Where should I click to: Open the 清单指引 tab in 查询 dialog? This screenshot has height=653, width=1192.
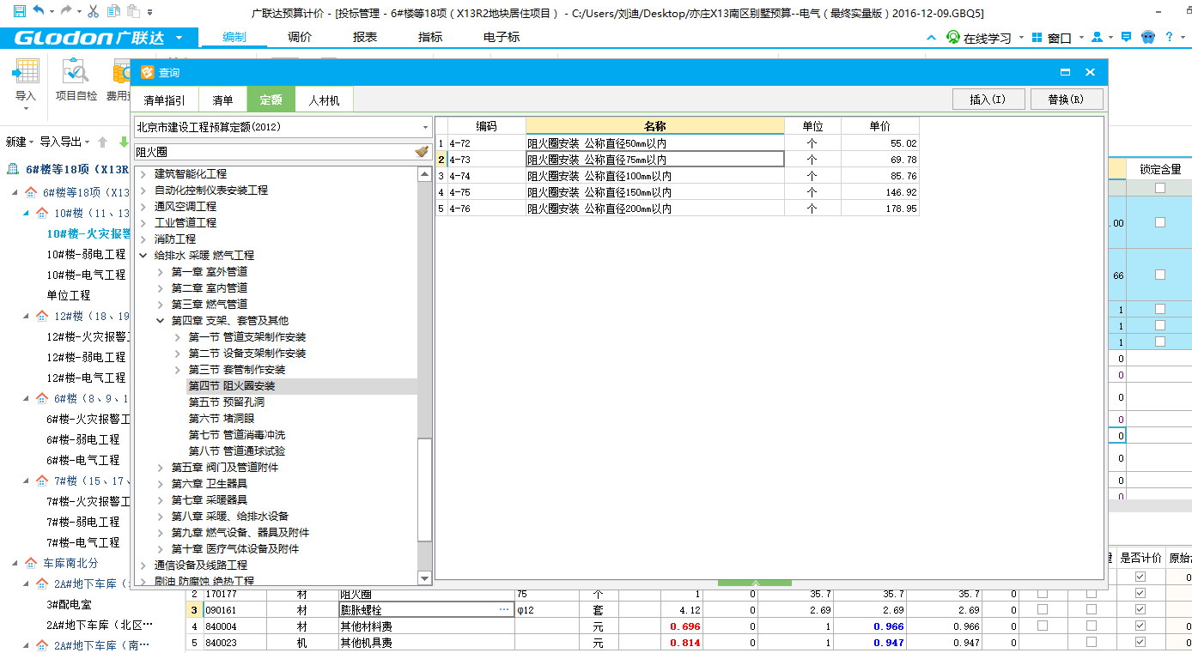(164, 100)
